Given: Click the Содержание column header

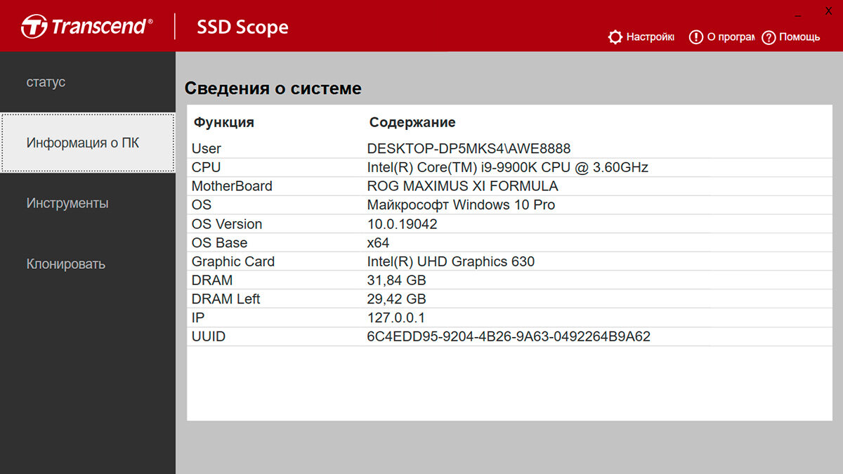Looking at the screenshot, I should [x=412, y=122].
